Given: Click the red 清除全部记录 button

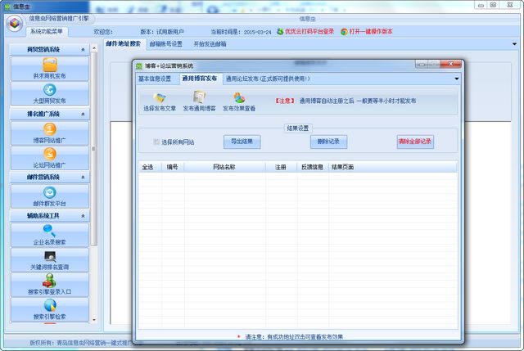Looking at the screenshot, I should pyautogui.click(x=415, y=142).
